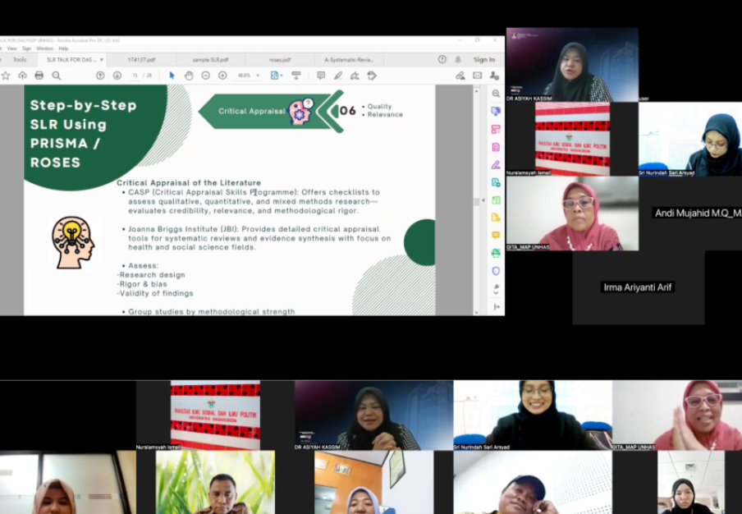Screen dimensions: 742x514
Task: Click the document vertical scrollbar thumb
Action: (x=477, y=201)
